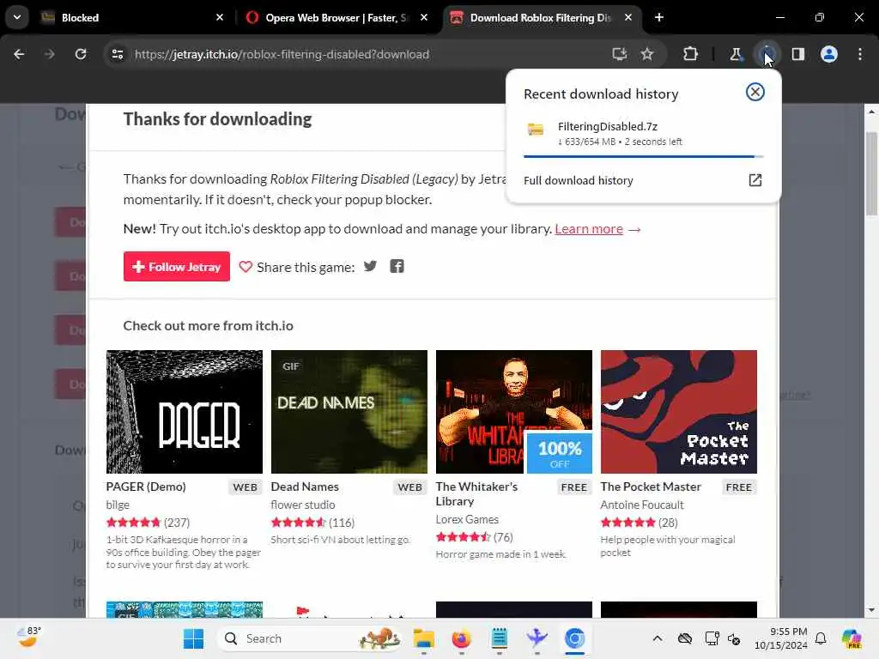Screen dimensions: 879x659
Task: Open The Pocket Master thumbnail
Action: coord(679,412)
